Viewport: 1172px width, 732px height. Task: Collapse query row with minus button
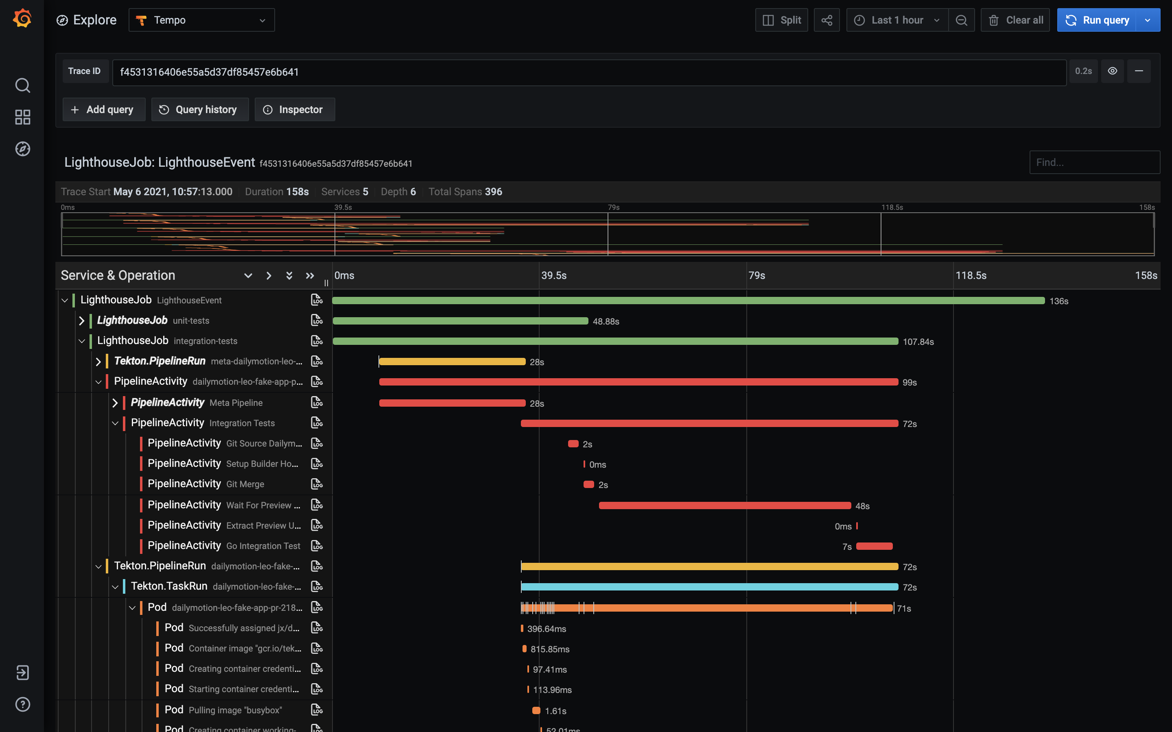click(1139, 71)
